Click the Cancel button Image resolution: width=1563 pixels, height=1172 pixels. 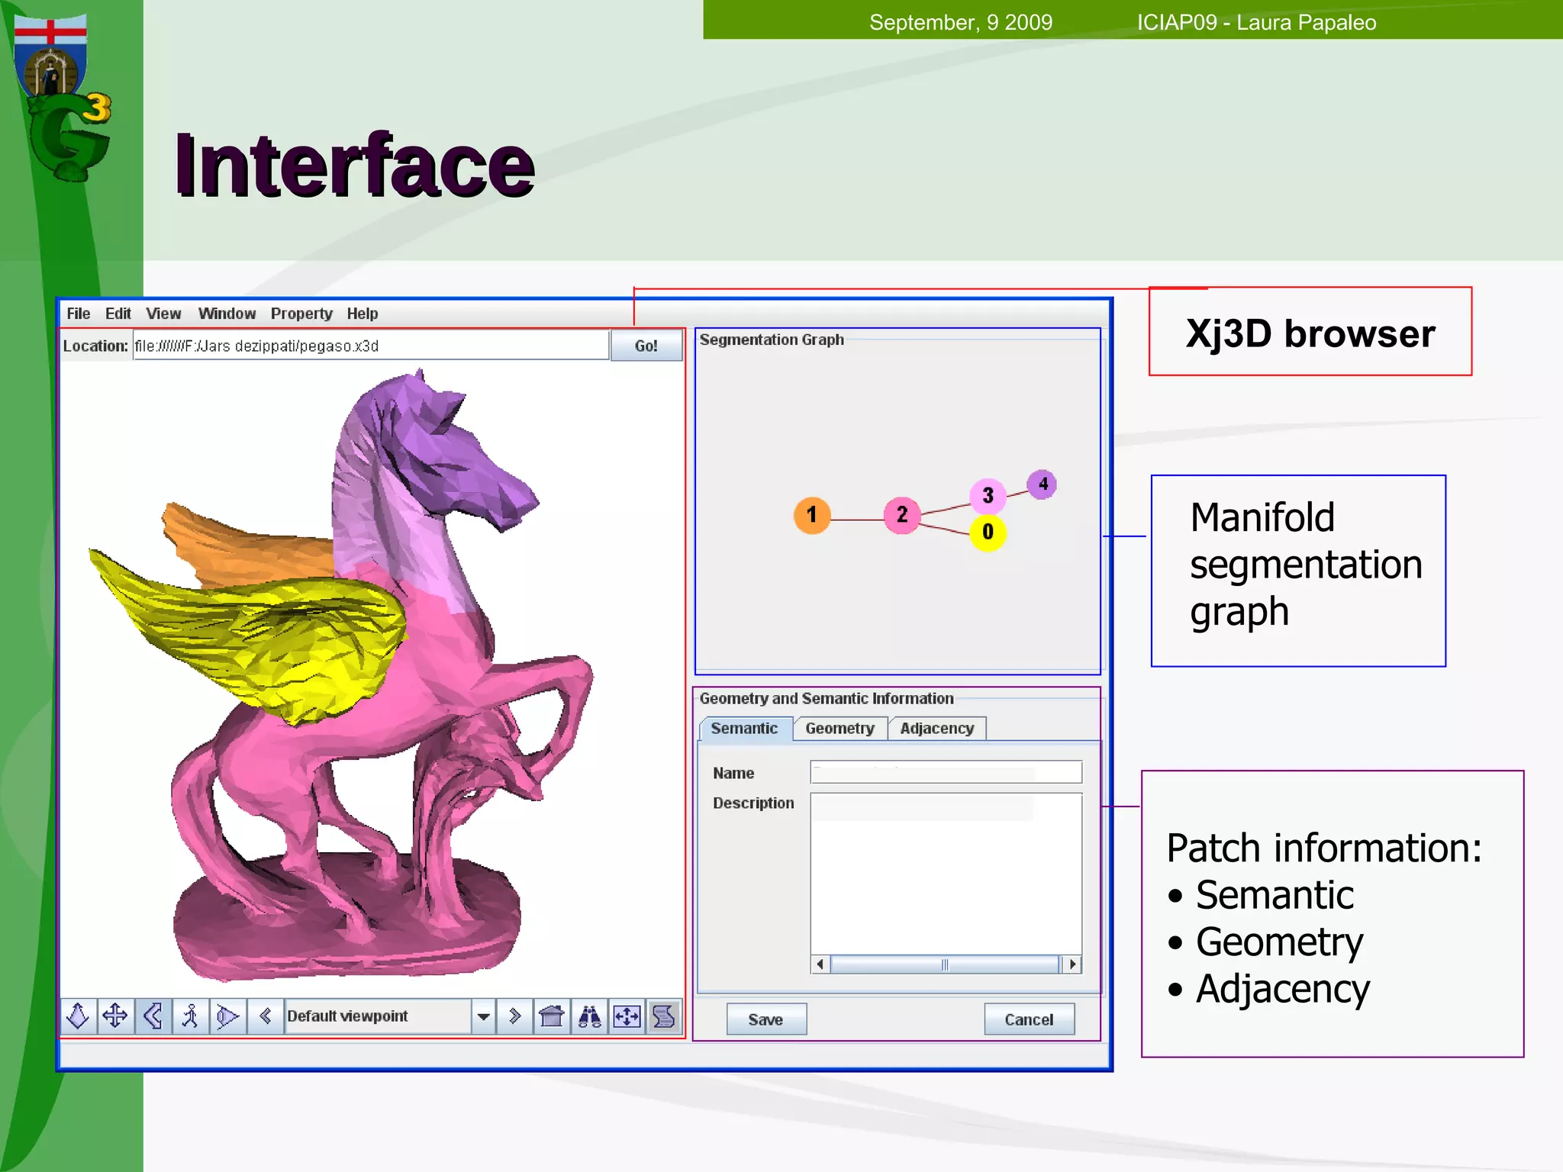click(1029, 1019)
